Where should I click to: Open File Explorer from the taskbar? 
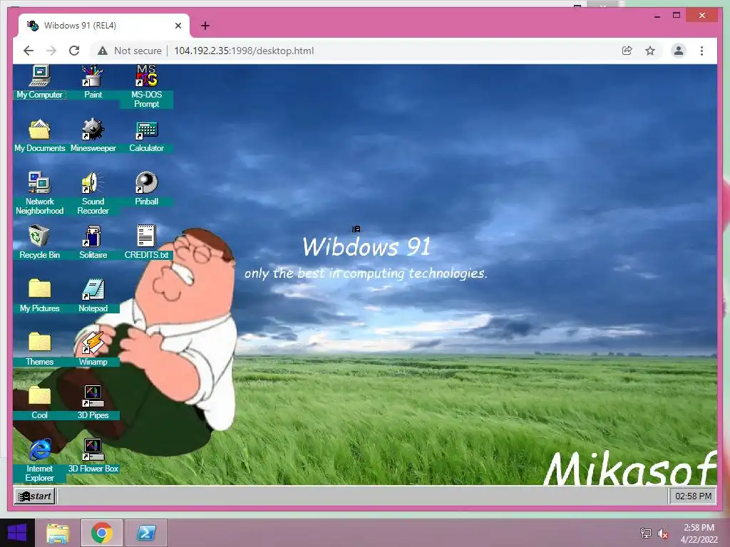pyautogui.click(x=58, y=533)
